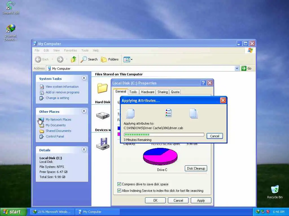Open the Back history dropdown arrow
Viewport: 289px width, 216px height.
click(52, 59)
